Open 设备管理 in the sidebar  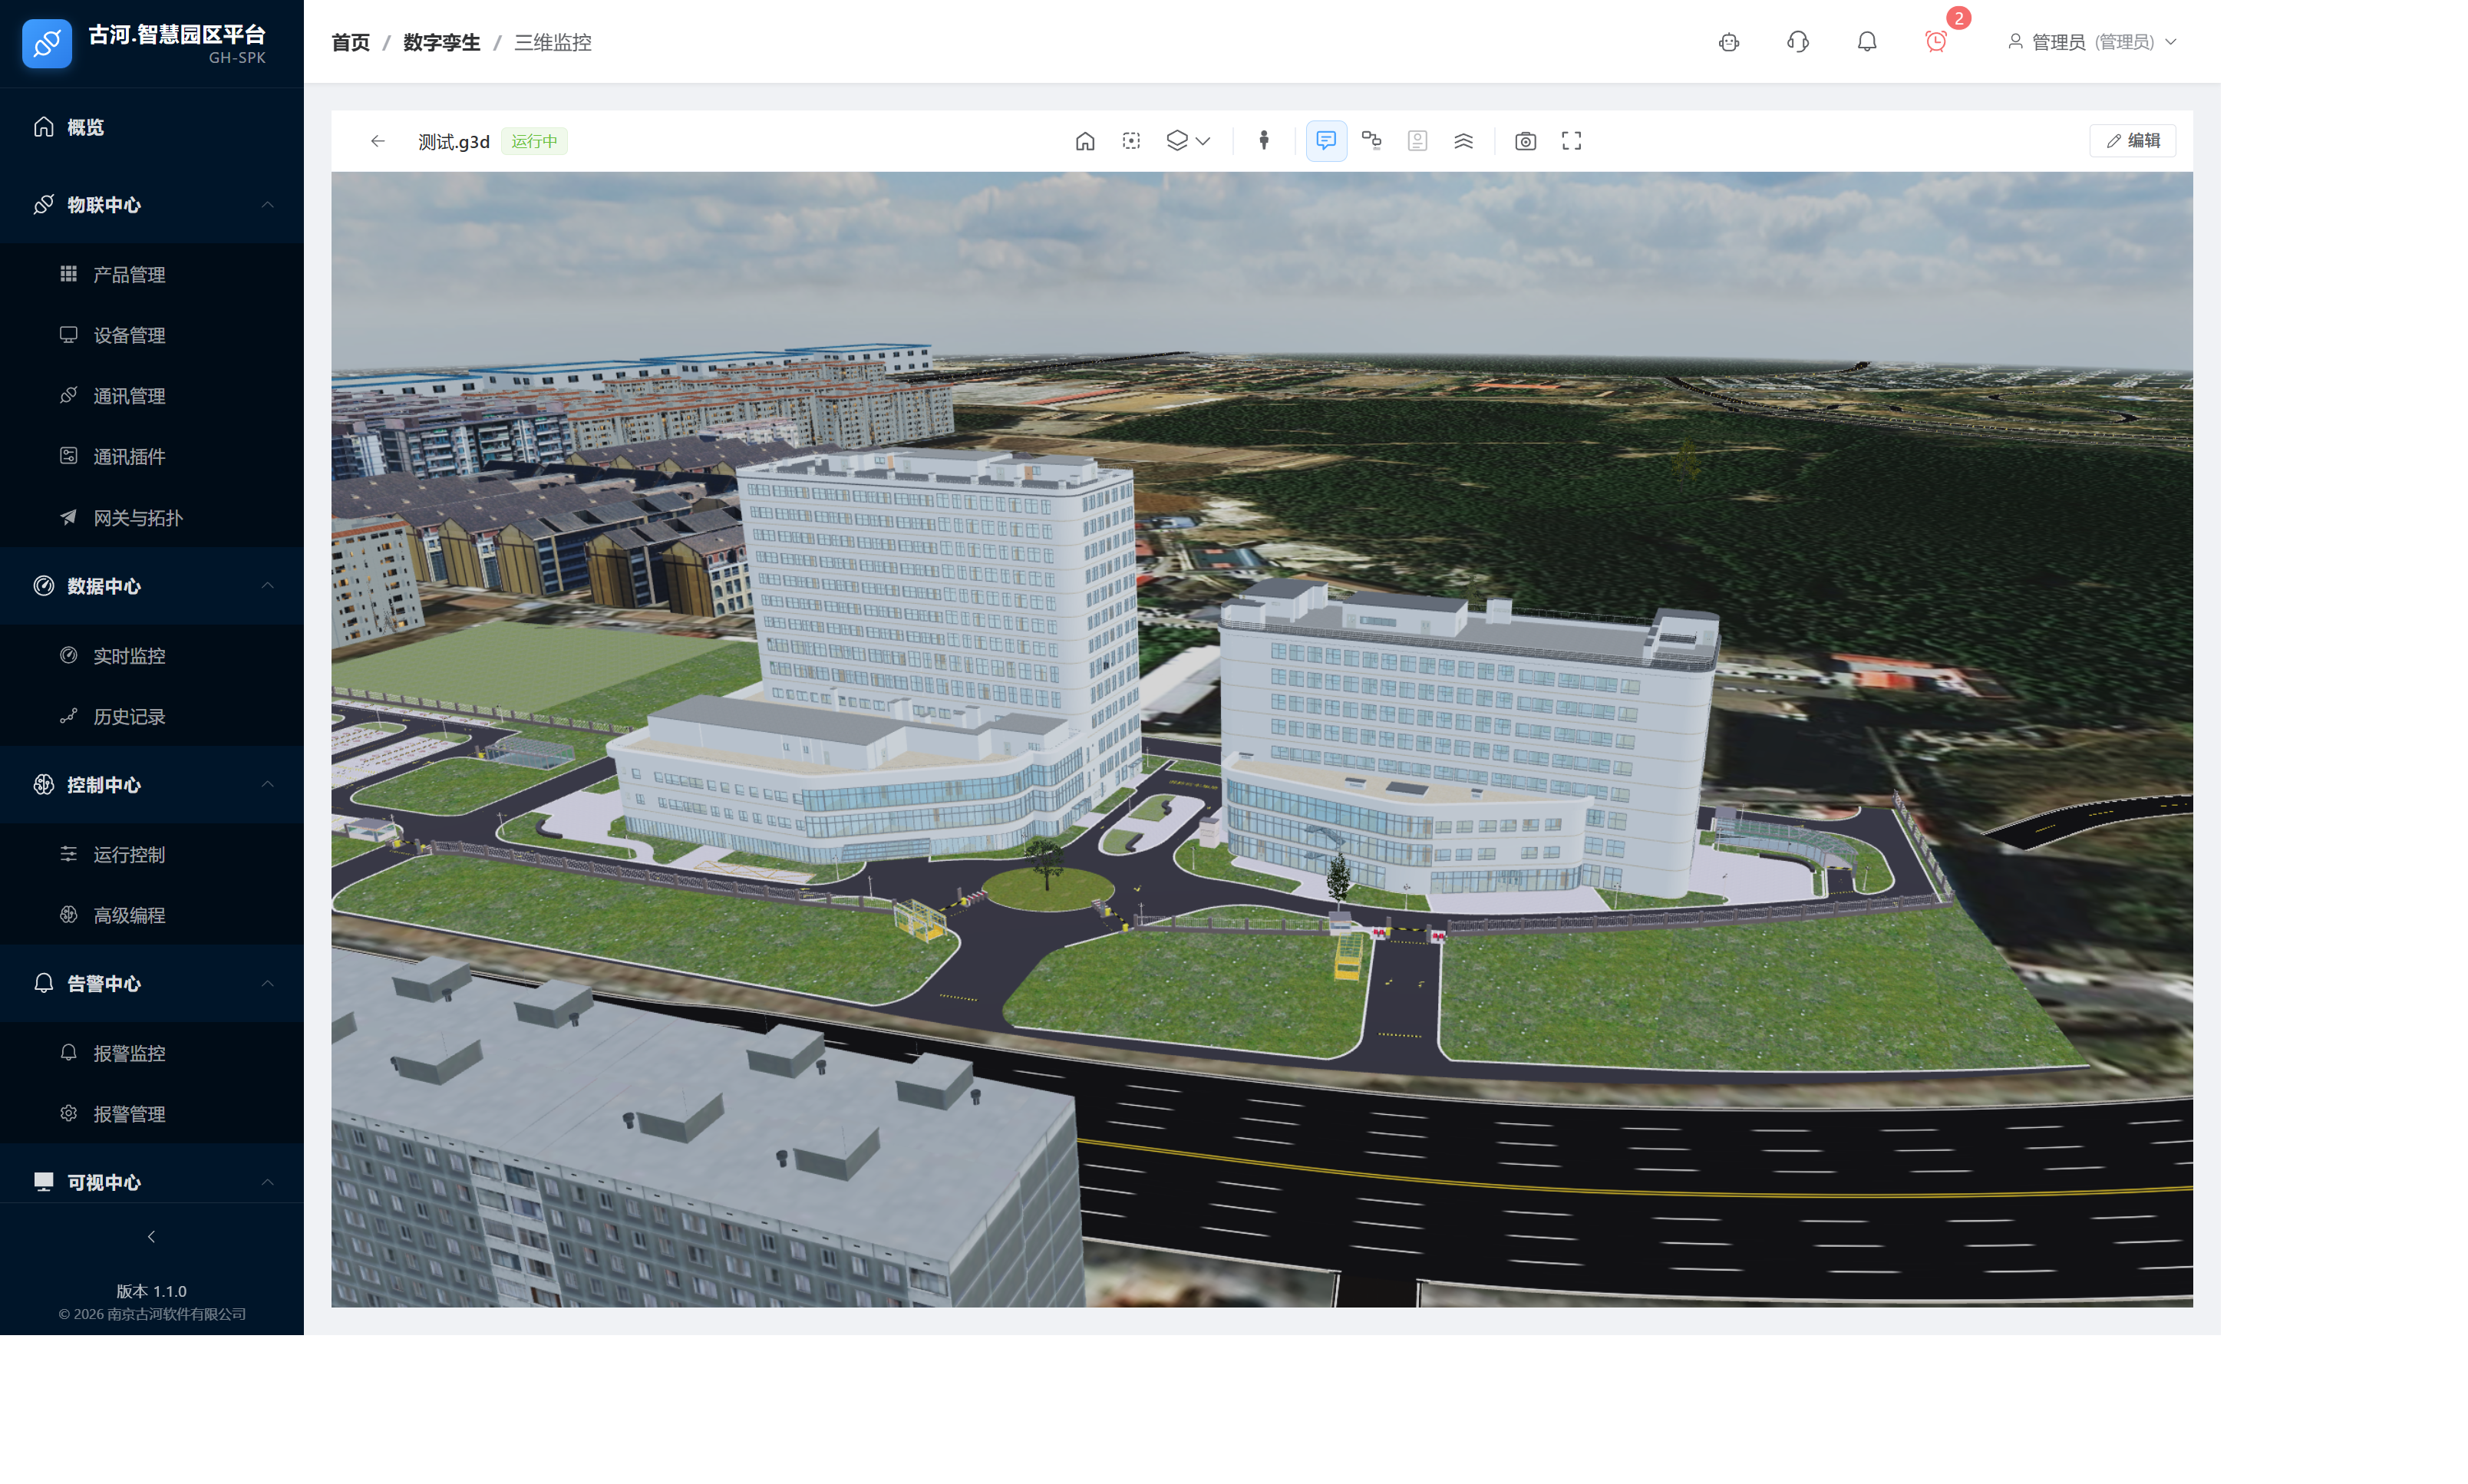[129, 335]
